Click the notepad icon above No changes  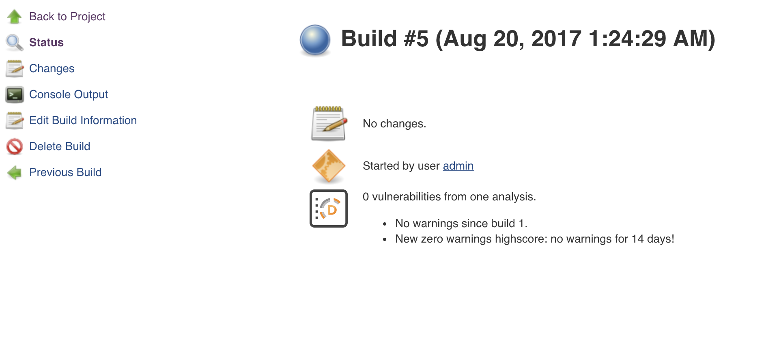tap(329, 123)
